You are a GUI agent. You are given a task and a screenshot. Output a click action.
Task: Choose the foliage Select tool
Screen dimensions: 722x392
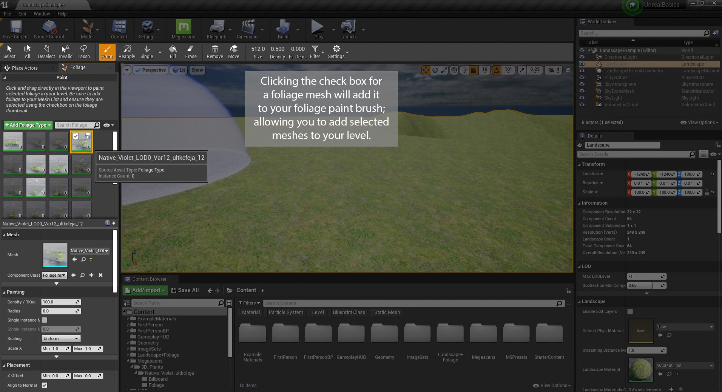click(9, 52)
